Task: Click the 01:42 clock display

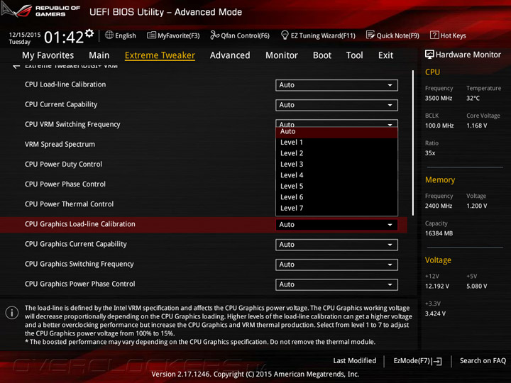Action: point(64,37)
